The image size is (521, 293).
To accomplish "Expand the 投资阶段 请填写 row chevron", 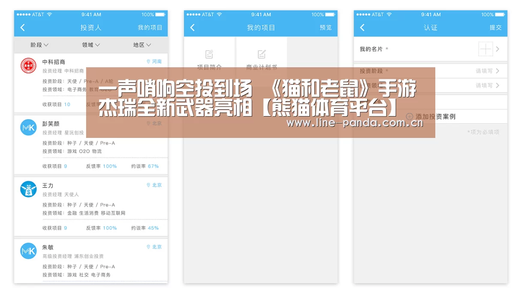I will click(x=497, y=71).
